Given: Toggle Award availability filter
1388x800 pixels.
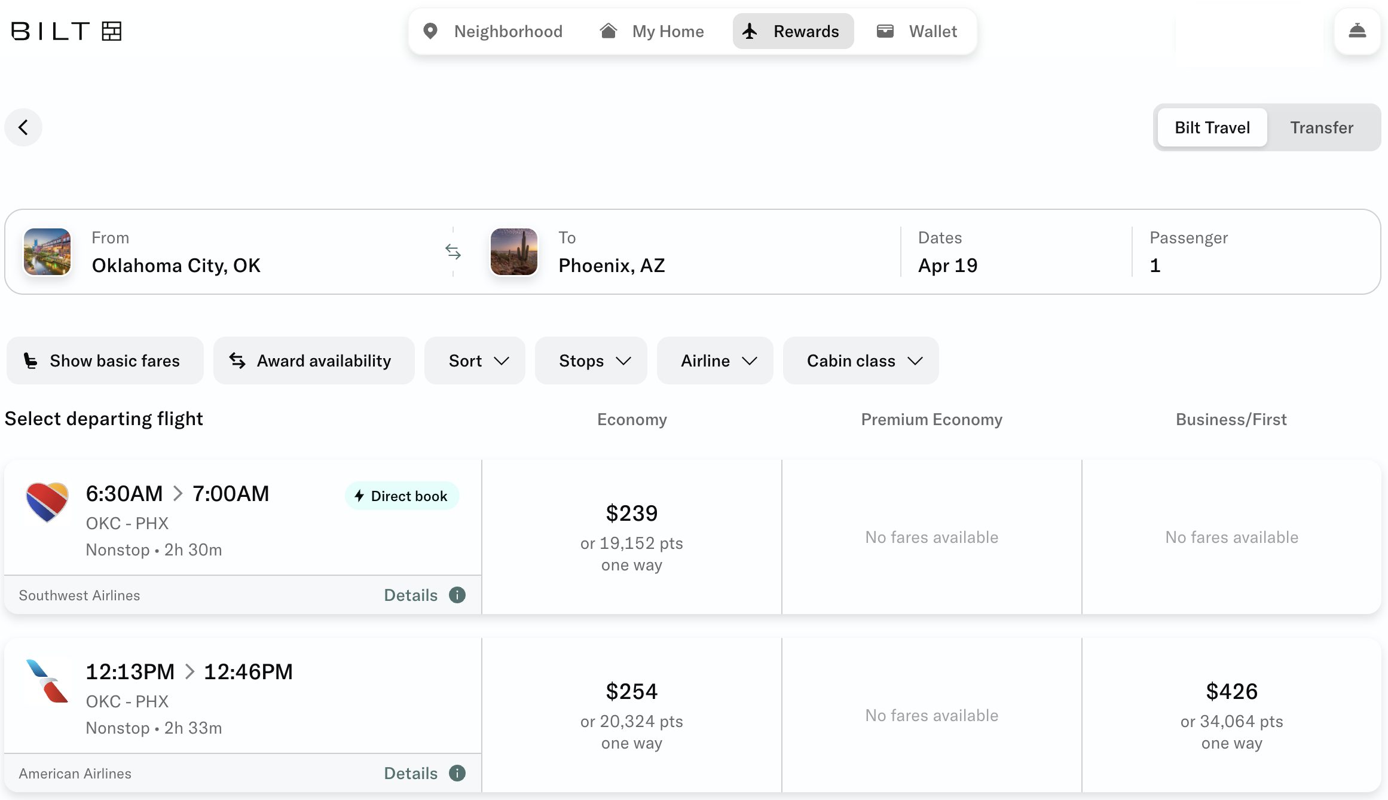Looking at the screenshot, I should coord(313,361).
